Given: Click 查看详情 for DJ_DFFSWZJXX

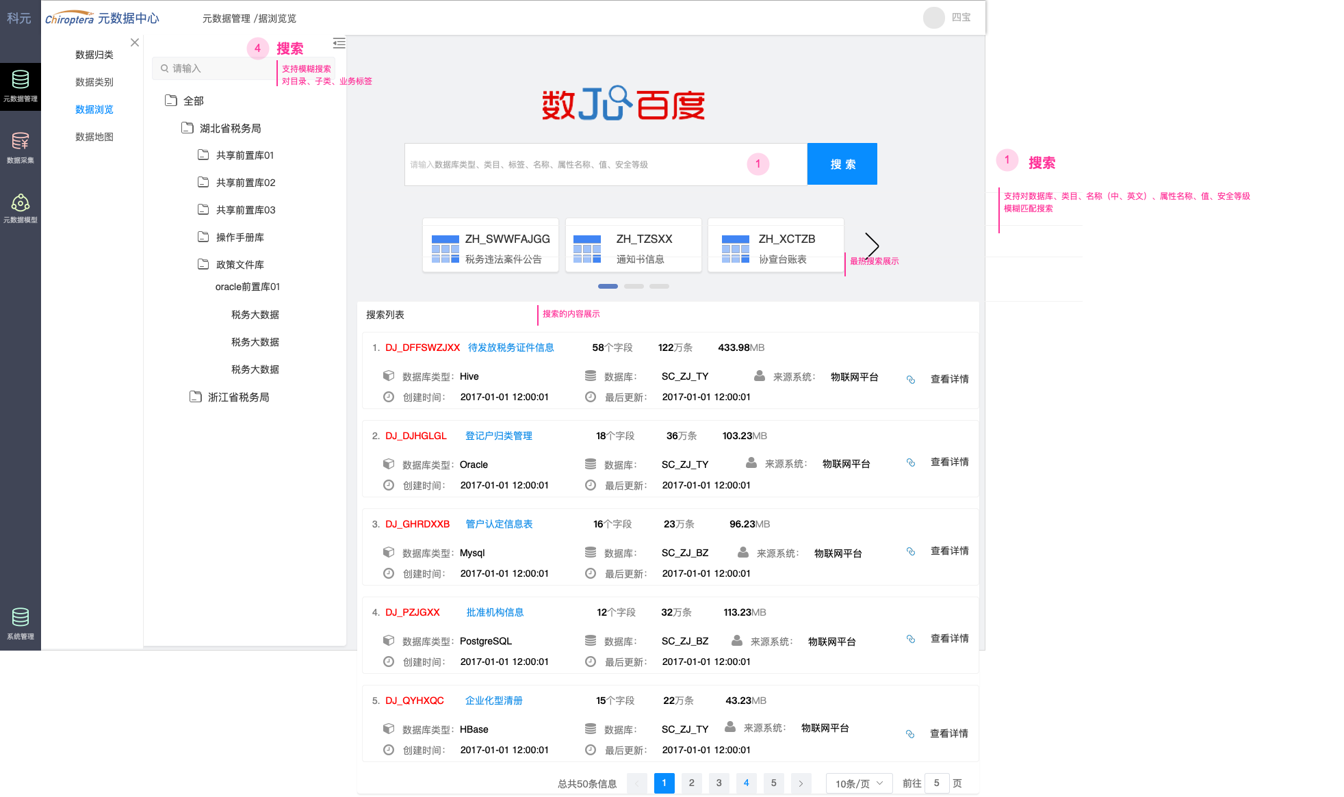Looking at the screenshot, I should tap(950, 379).
